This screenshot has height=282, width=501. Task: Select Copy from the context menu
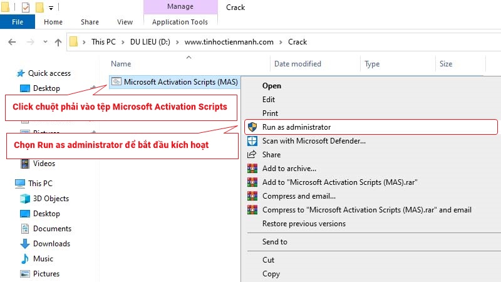[271, 274]
